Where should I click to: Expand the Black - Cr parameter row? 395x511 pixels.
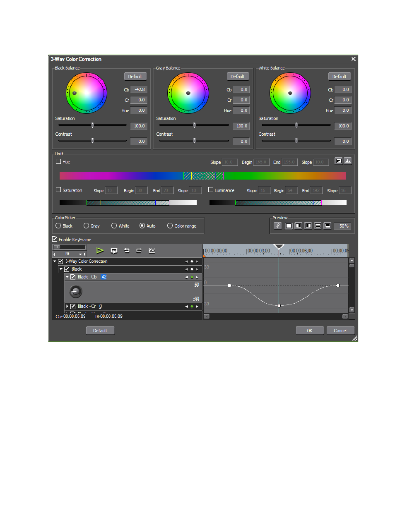(x=67, y=307)
